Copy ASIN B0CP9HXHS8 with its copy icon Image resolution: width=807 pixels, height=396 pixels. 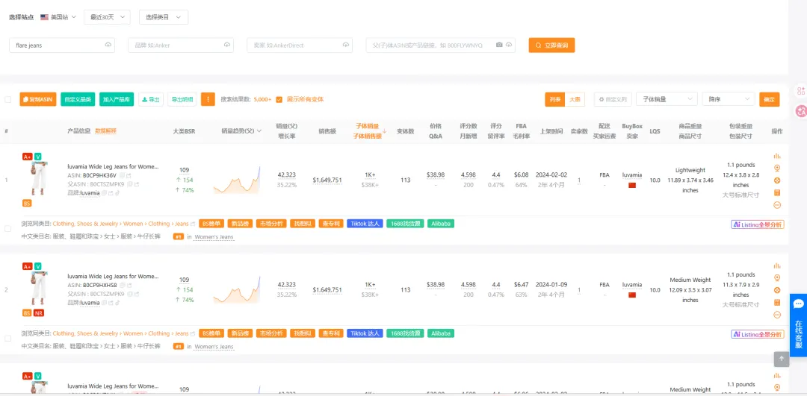[x=122, y=286]
